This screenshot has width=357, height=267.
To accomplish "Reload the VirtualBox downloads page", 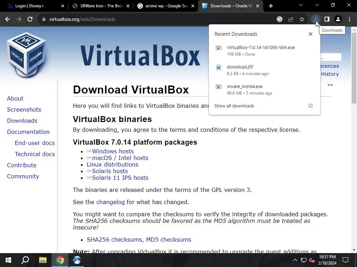I will click(30, 19).
